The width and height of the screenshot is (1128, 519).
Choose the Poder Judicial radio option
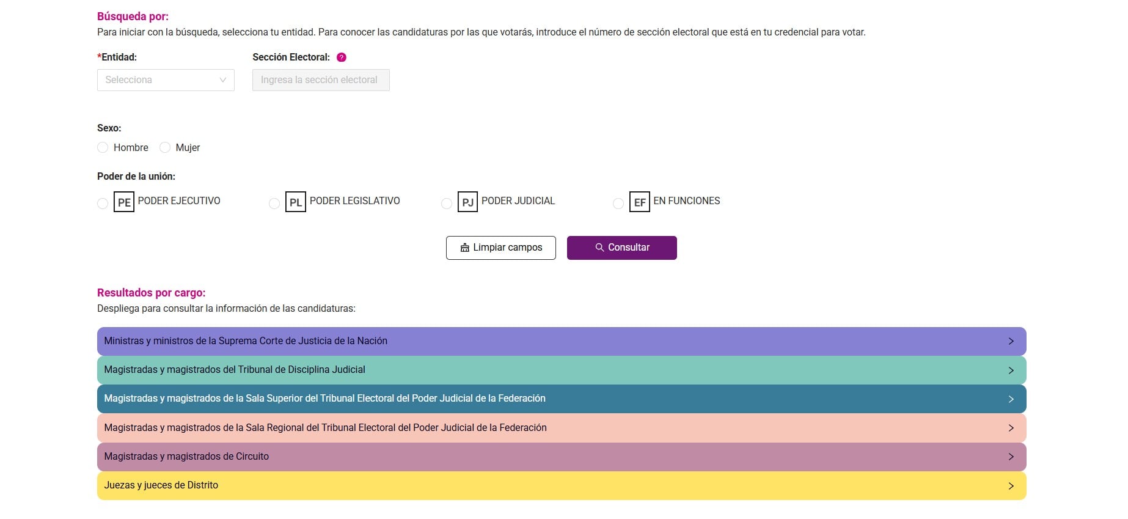tap(447, 204)
